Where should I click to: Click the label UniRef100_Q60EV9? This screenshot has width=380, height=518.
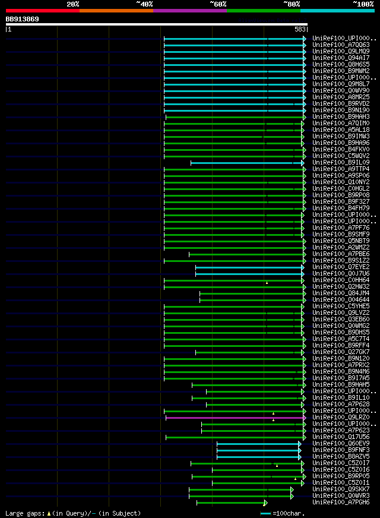pyautogui.click(x=341, y=444)
